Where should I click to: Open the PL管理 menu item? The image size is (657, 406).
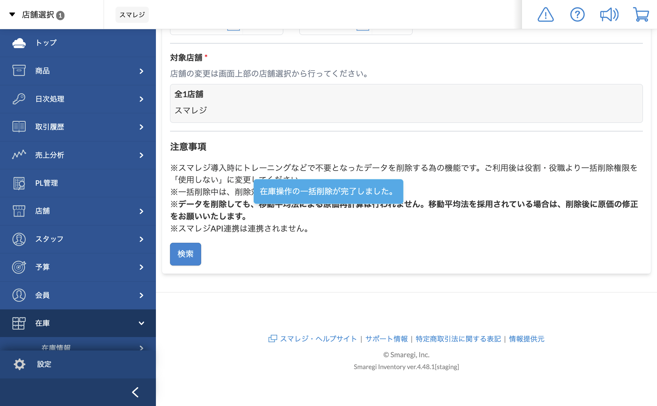[x=47, y=183]
